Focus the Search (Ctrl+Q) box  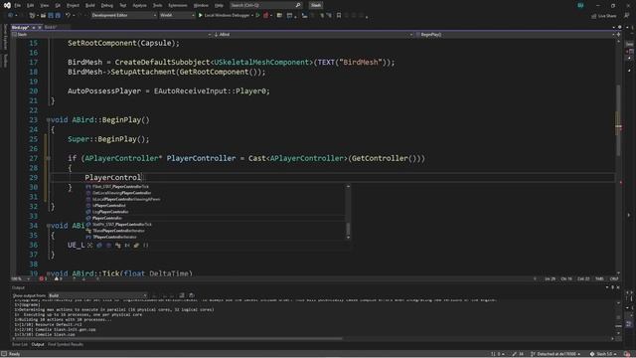click(x=265, y=5)
